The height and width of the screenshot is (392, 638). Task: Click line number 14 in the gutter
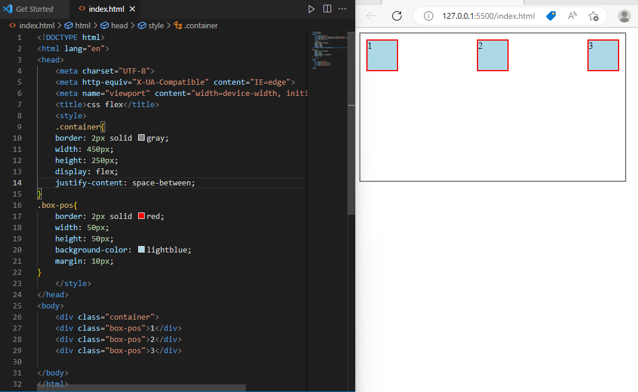[x=17, y=183]
